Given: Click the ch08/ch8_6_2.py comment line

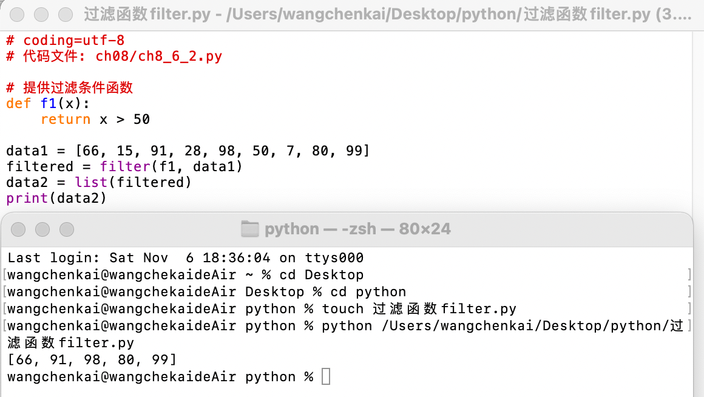Looking at the screenshot, I should 114,56.
